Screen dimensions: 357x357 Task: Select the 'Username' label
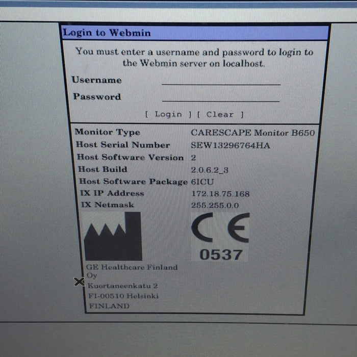point(96,80)
